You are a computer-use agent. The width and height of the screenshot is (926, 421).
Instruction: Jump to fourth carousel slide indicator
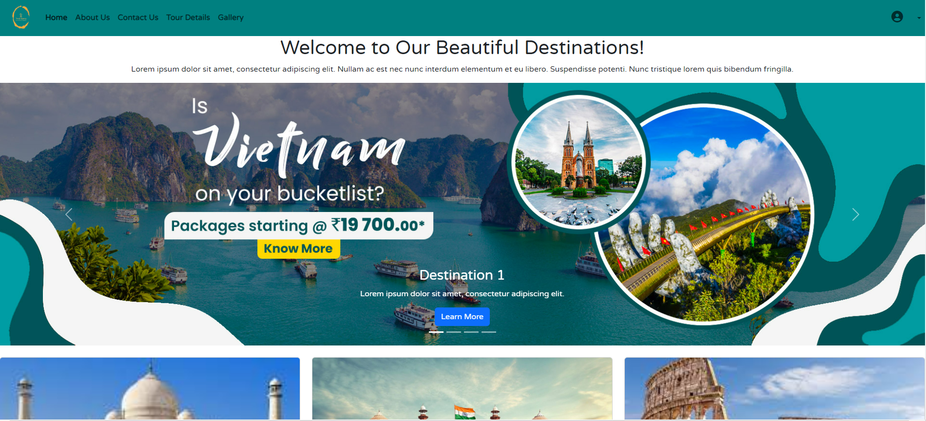pos(489,332)
